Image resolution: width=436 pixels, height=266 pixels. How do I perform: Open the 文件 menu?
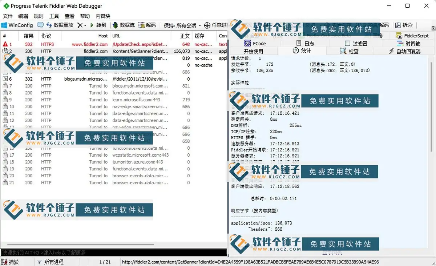pos(8,16)
